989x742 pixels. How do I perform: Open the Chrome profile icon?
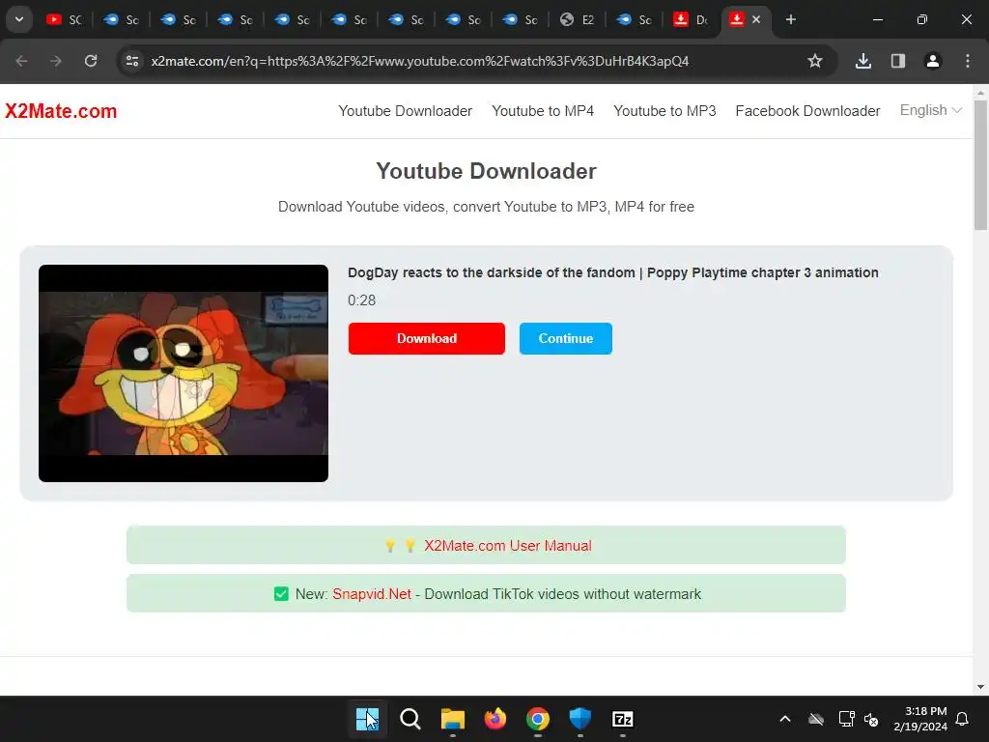[x=932, y=61]
